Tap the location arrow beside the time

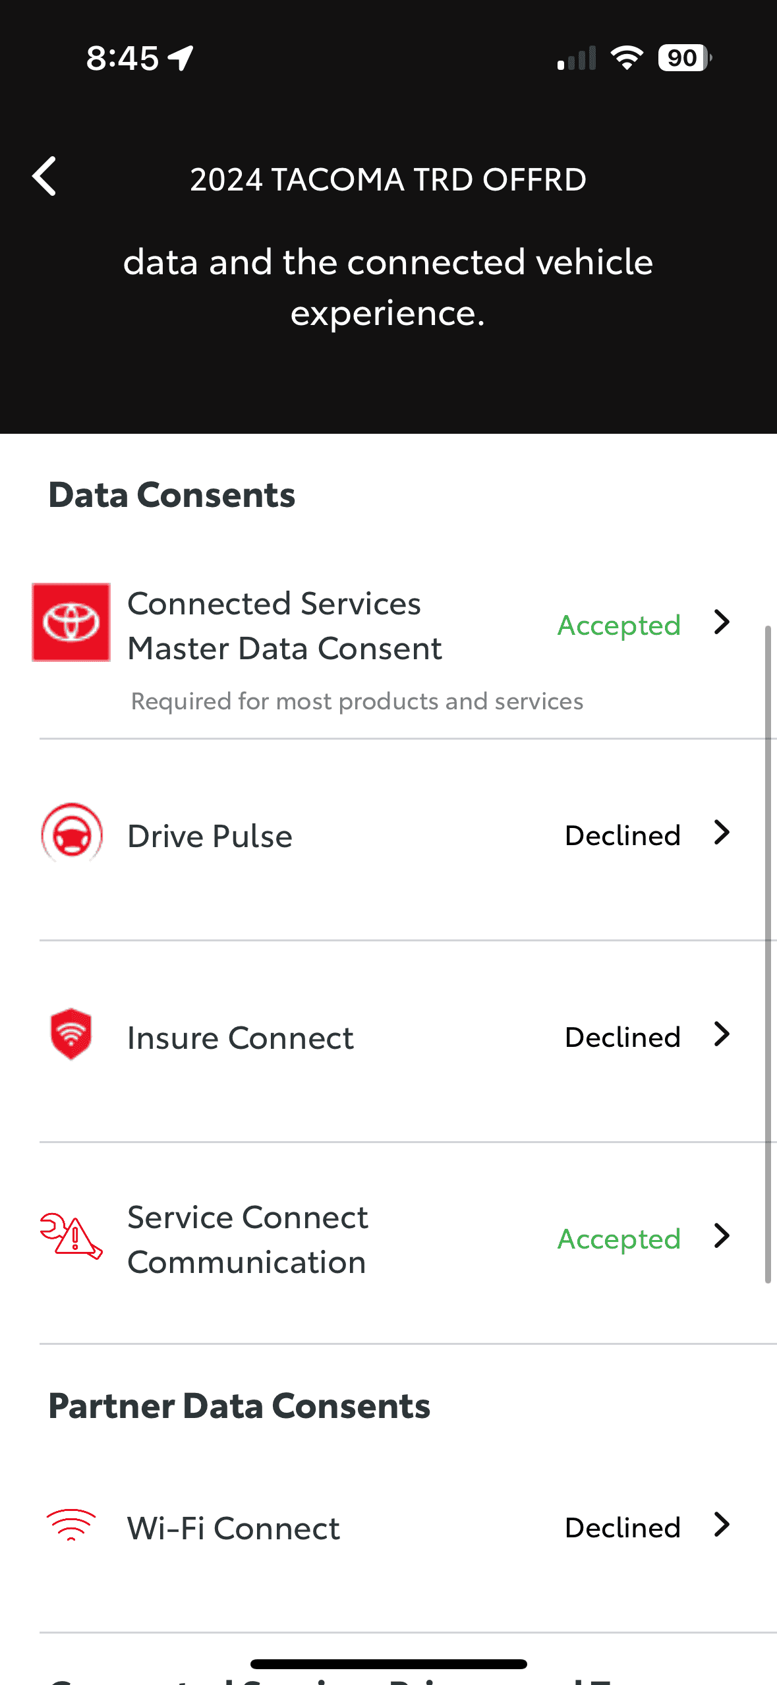(181, 58)
